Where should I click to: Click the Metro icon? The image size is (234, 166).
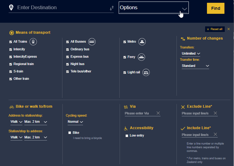pyautogui.click(x=142, y=42)
